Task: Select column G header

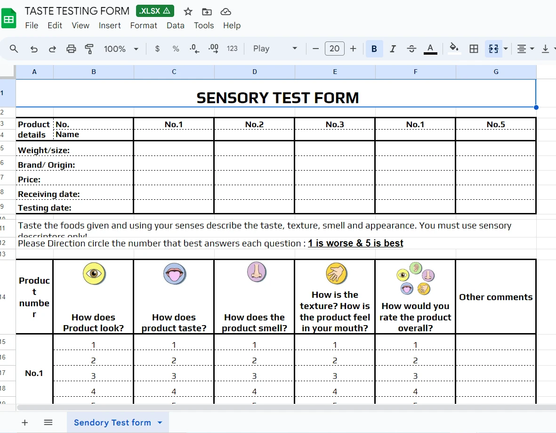Action: pos(496,72)
